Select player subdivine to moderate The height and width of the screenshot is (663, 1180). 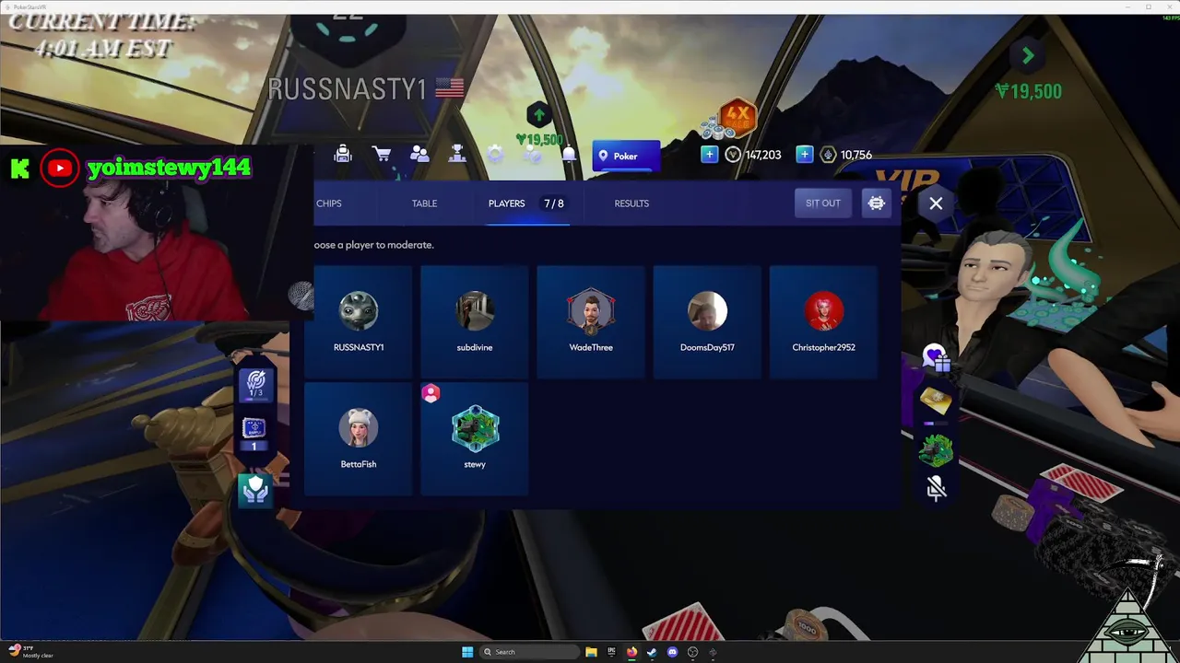click(474, 321)
